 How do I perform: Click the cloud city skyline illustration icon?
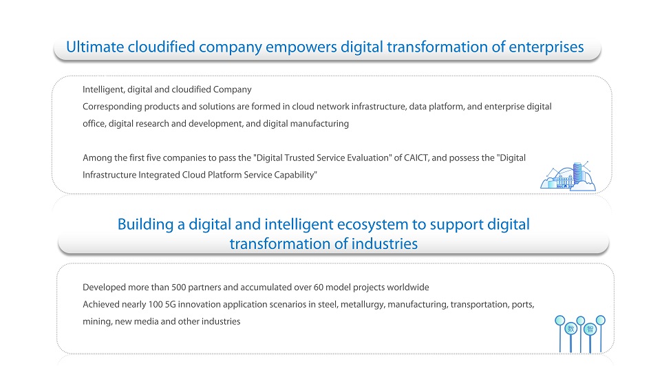point(568,176)
